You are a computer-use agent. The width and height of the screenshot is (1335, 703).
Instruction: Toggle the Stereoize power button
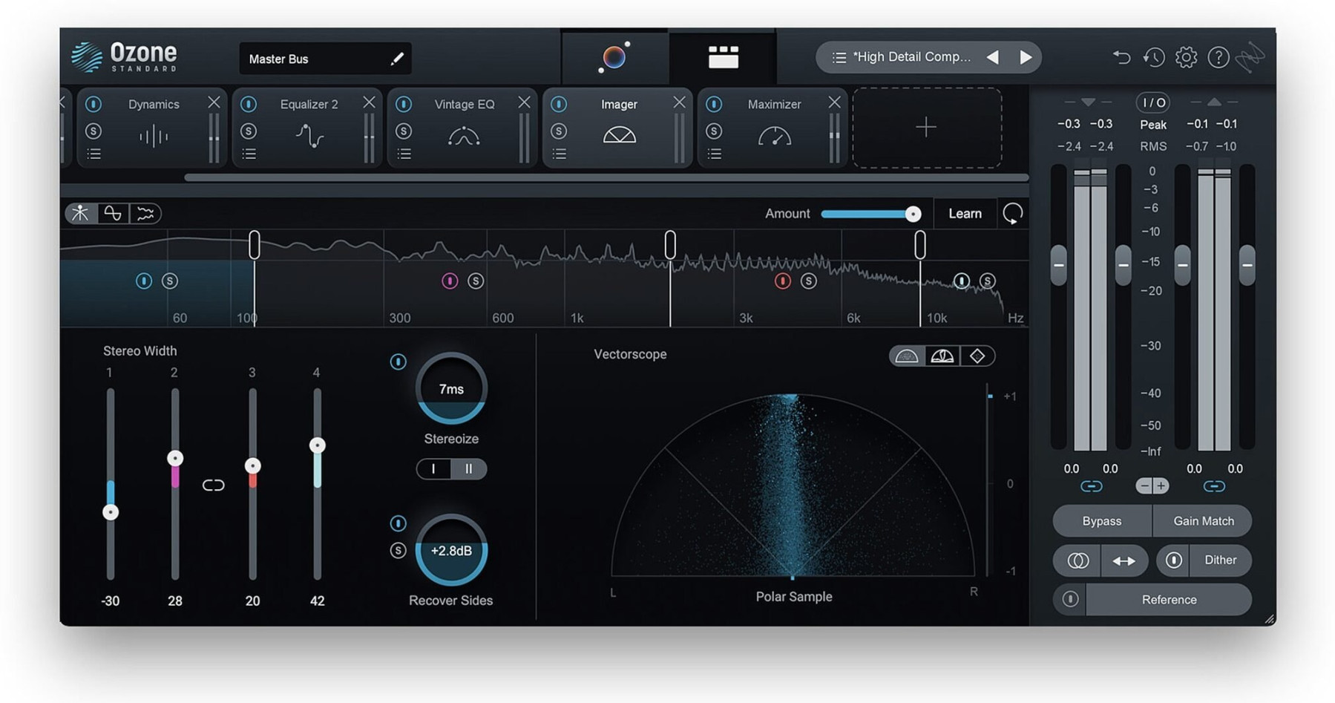click(x=398, y=362)
